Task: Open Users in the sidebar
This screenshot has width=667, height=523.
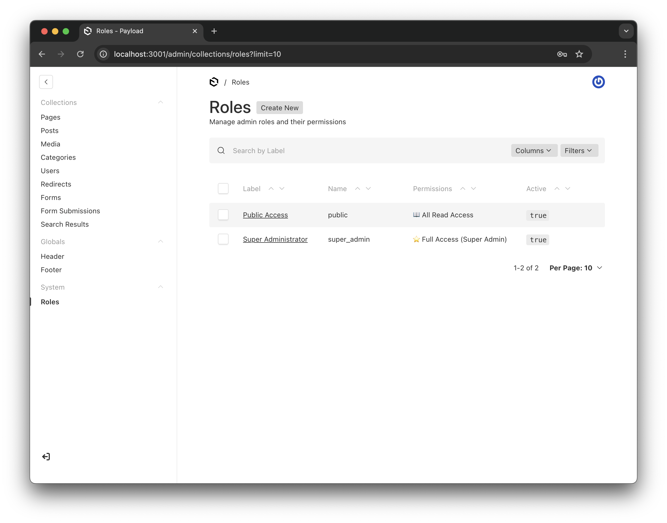Action: 50,171
